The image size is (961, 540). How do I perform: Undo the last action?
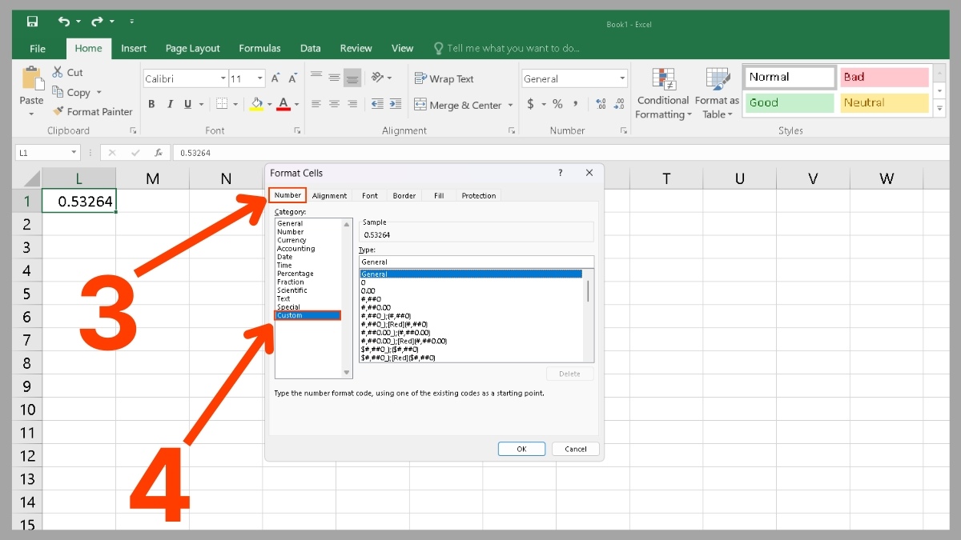(x=63, y=22)
